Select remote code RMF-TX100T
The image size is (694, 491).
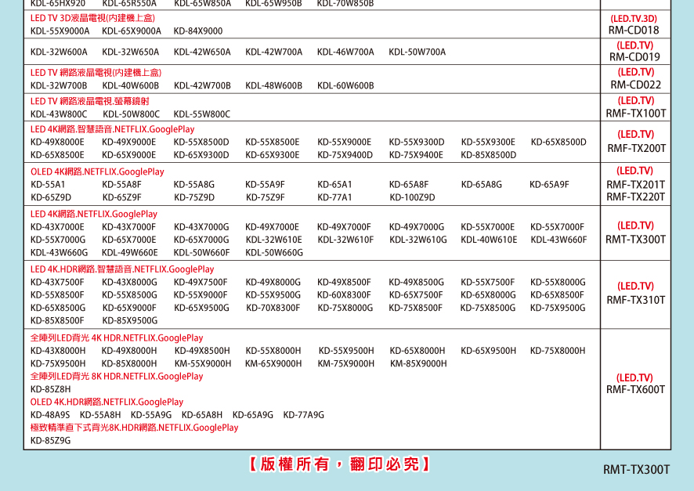[x=635, y=114]
